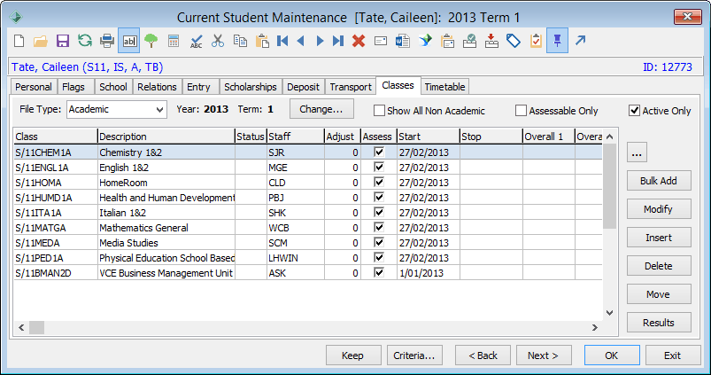The height and width of the screenshot is (375, 711).
Task: Open the School tab
Action: coord(113,87)
